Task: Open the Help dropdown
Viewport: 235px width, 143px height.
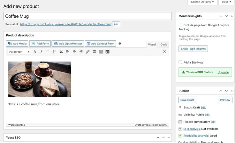Action: coord(226,2)
